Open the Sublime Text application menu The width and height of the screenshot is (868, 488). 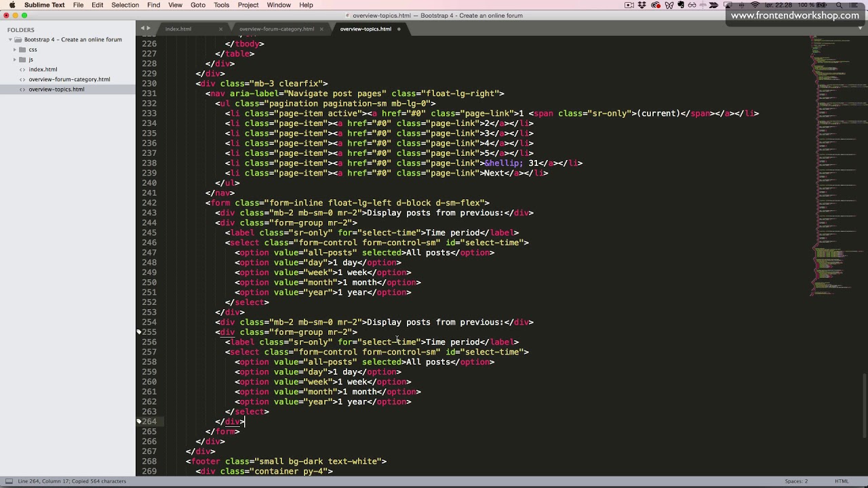tap(44, 5)
